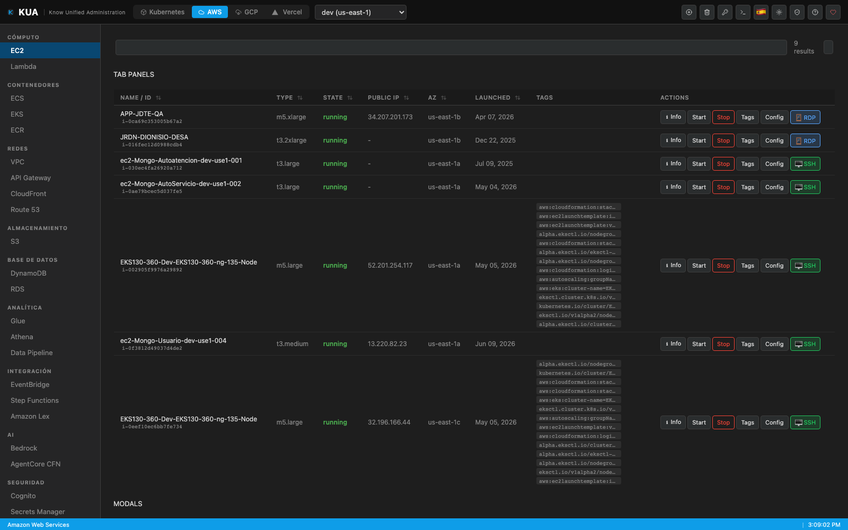Open EKS in the sidebar
The width and height of the screenshot is (848, 530).
(50, 114)
